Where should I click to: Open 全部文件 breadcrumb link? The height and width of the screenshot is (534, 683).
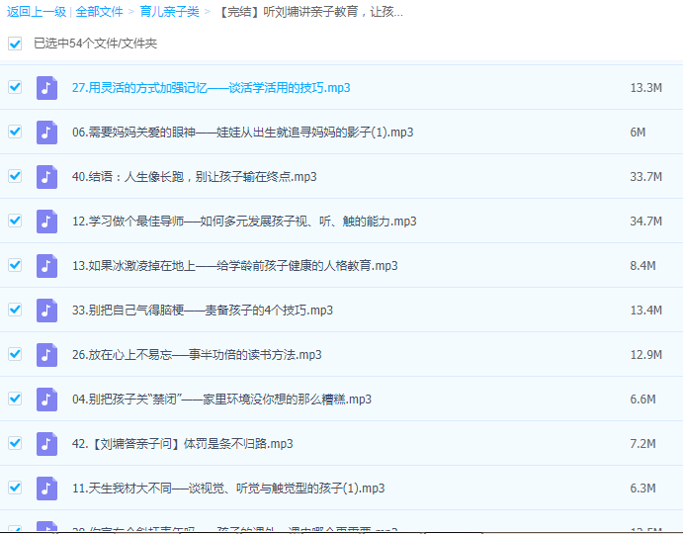(x=99, y=12)
